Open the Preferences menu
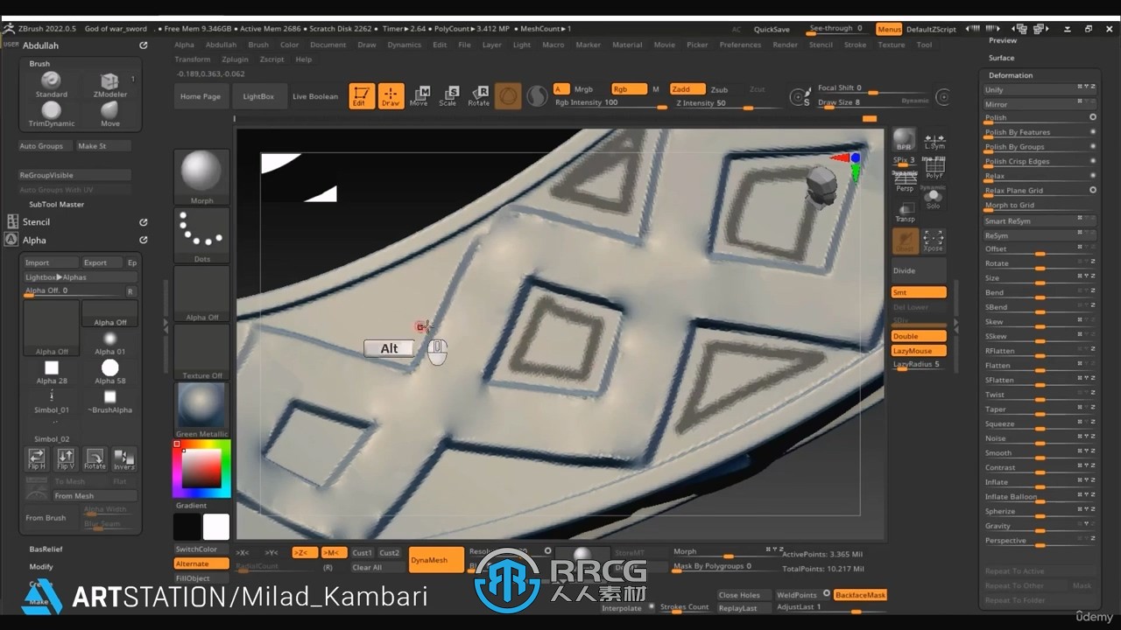The height and width of the screenshot is (630, 1121). pyautogui.click(x=740, y=45)
